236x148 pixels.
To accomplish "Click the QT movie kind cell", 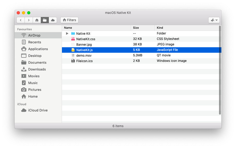I will click(x=164, y=55).
